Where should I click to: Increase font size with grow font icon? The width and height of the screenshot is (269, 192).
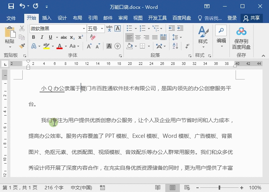[x=89, y=46]
